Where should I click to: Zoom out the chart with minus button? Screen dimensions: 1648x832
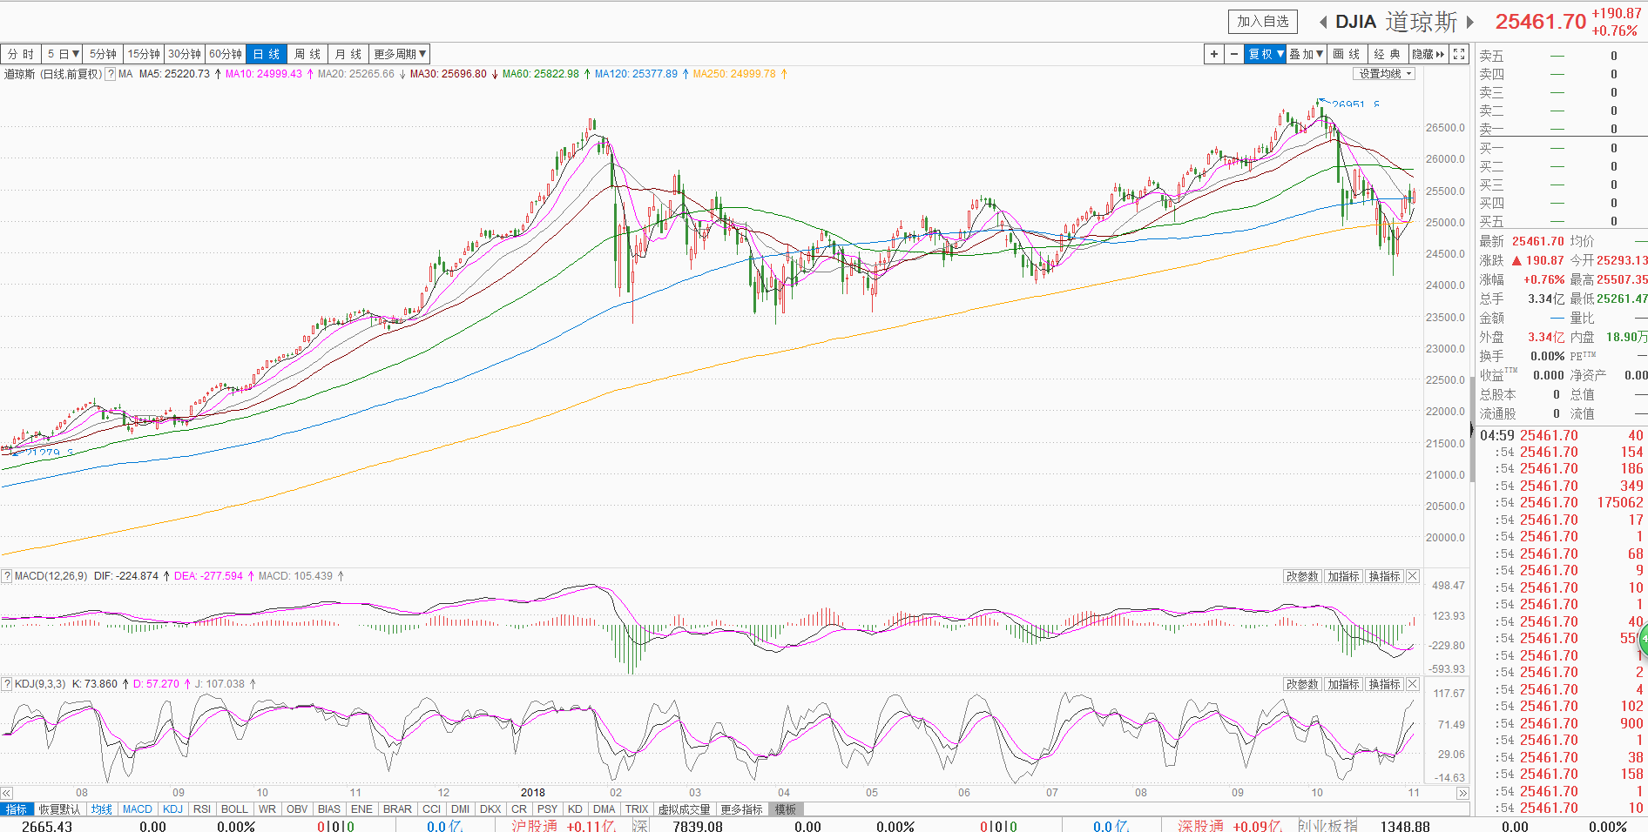coord(1233,54)
